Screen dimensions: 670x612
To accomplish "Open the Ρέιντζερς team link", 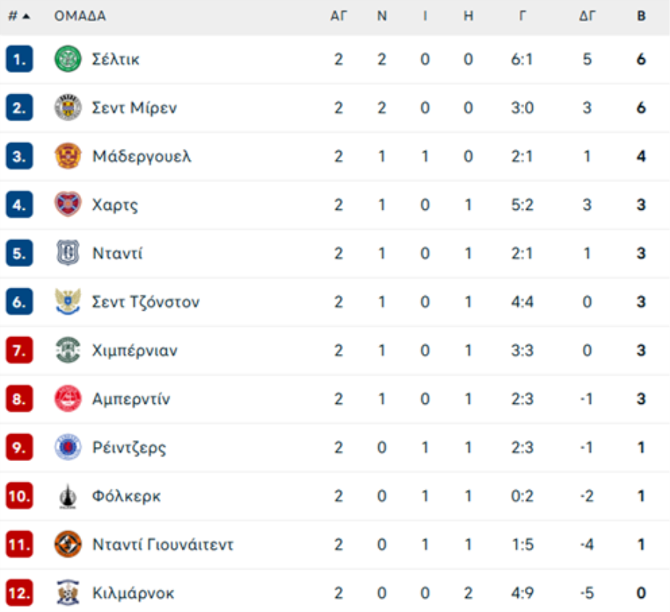I will pyautogui.click(x=129, y=448).
